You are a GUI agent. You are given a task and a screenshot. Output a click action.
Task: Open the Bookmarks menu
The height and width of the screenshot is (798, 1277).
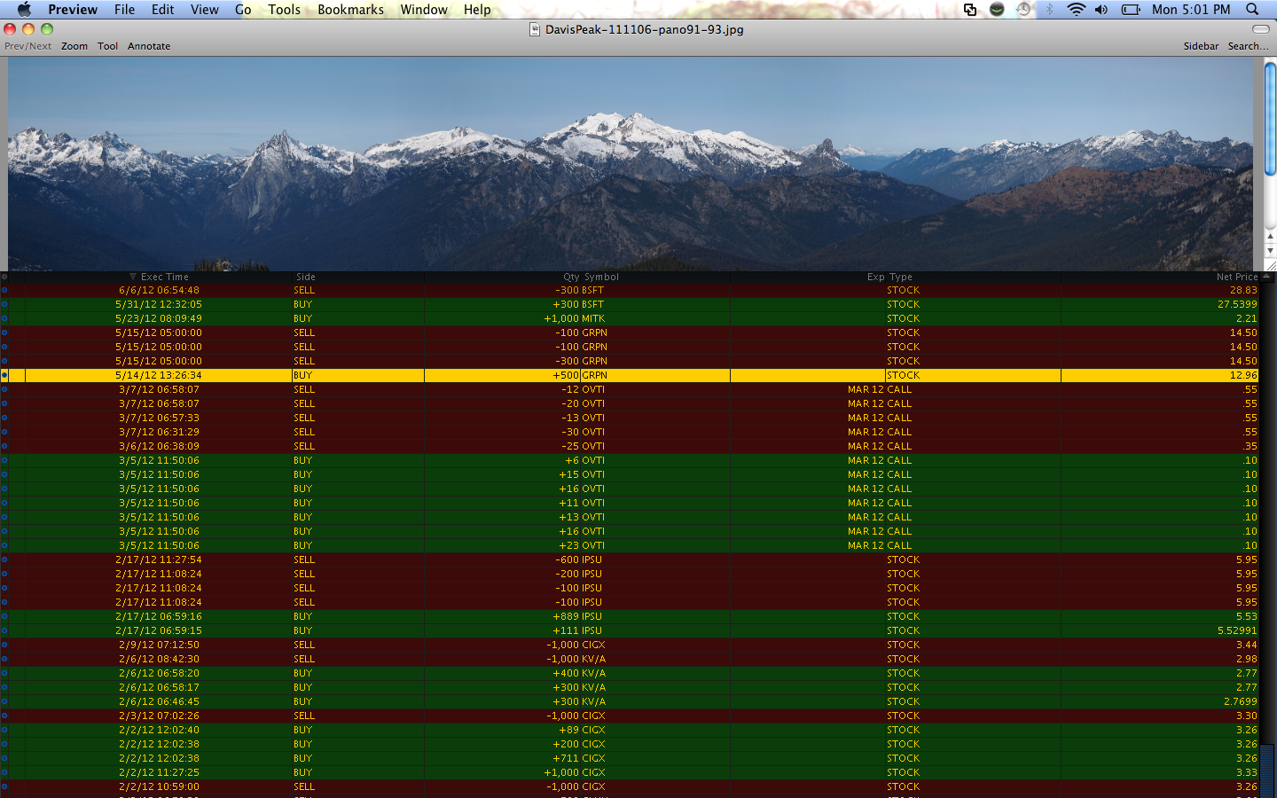click(x=350, y=10)
